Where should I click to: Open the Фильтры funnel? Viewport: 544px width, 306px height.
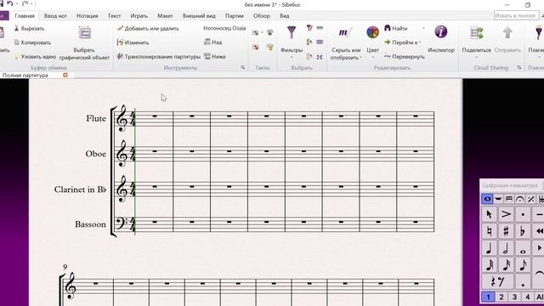pos(292,32)
